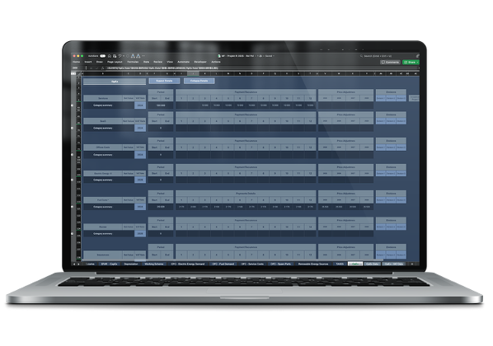Screen dimensions: 493x346
Task: Open the Formulas ribbon tab
Action: (133, 62)
